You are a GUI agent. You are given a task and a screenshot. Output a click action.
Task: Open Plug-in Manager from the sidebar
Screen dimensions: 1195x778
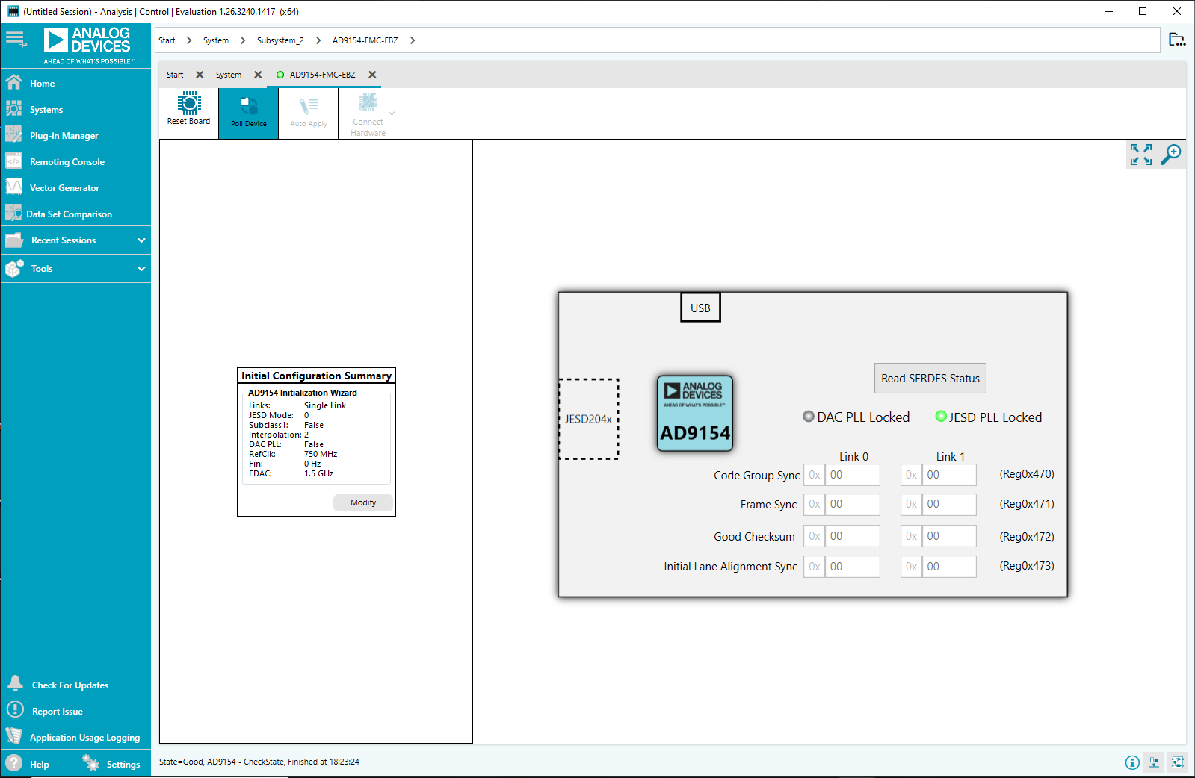pyautogui.click(x=64, y=136)
